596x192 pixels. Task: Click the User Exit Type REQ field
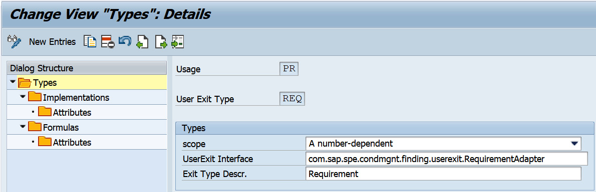(292, 99)
